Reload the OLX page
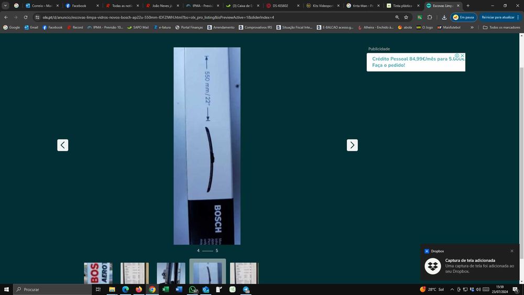 tap(26, 17)
